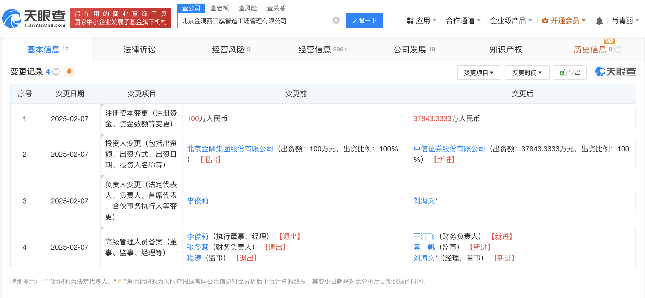
Task: Open 王江飞 link
Action: coord(424,236)
